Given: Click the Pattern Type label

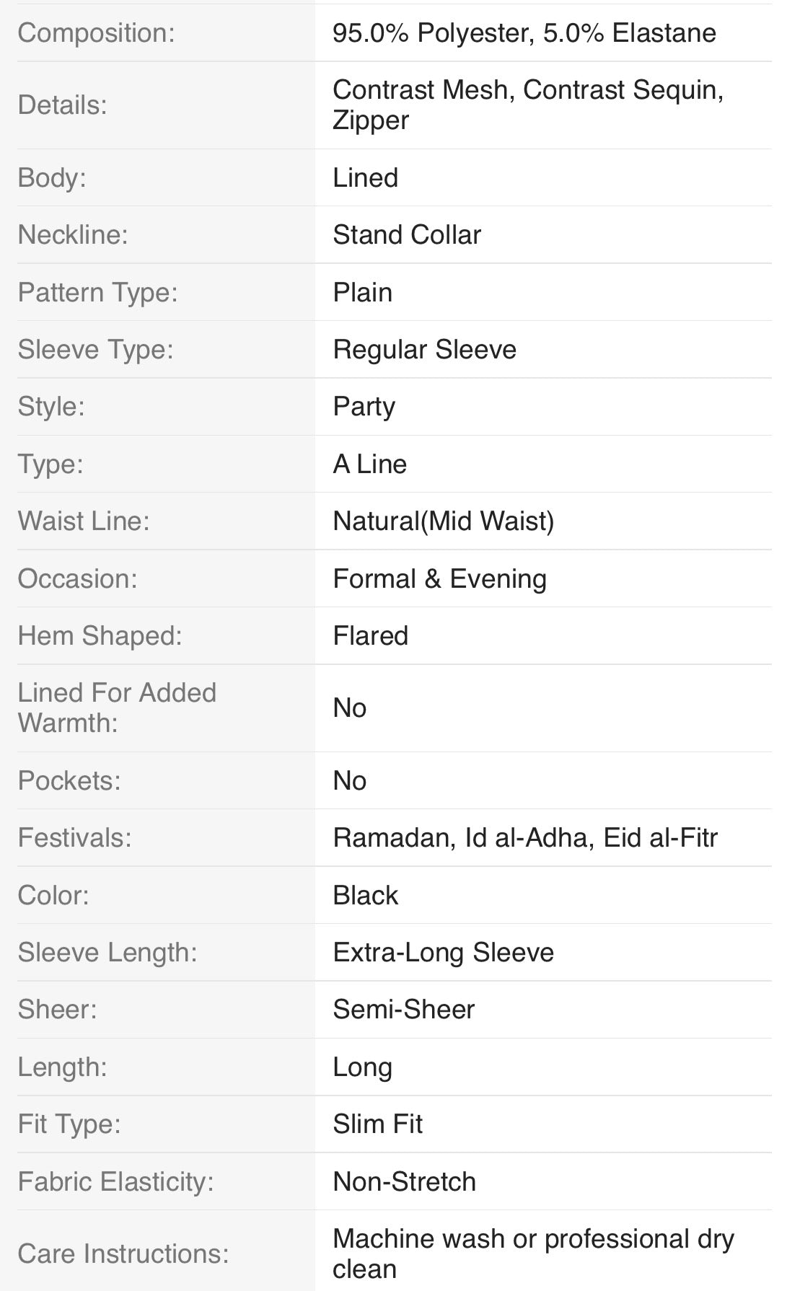Looking at the screenshot, I should click(97, 293).
